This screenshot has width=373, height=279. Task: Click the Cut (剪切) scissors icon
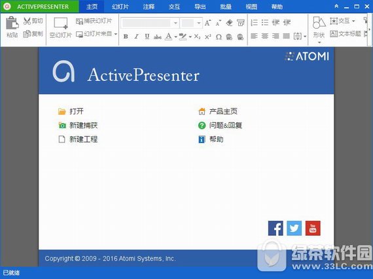[x=27, y=21]
